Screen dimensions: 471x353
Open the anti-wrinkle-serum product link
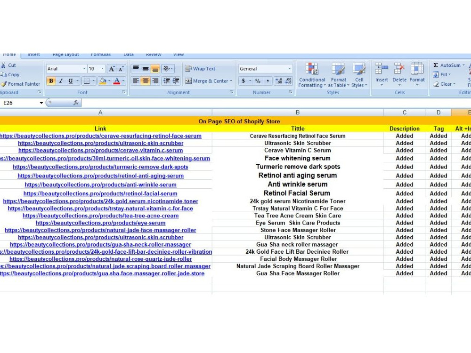(x=101, y=185)
